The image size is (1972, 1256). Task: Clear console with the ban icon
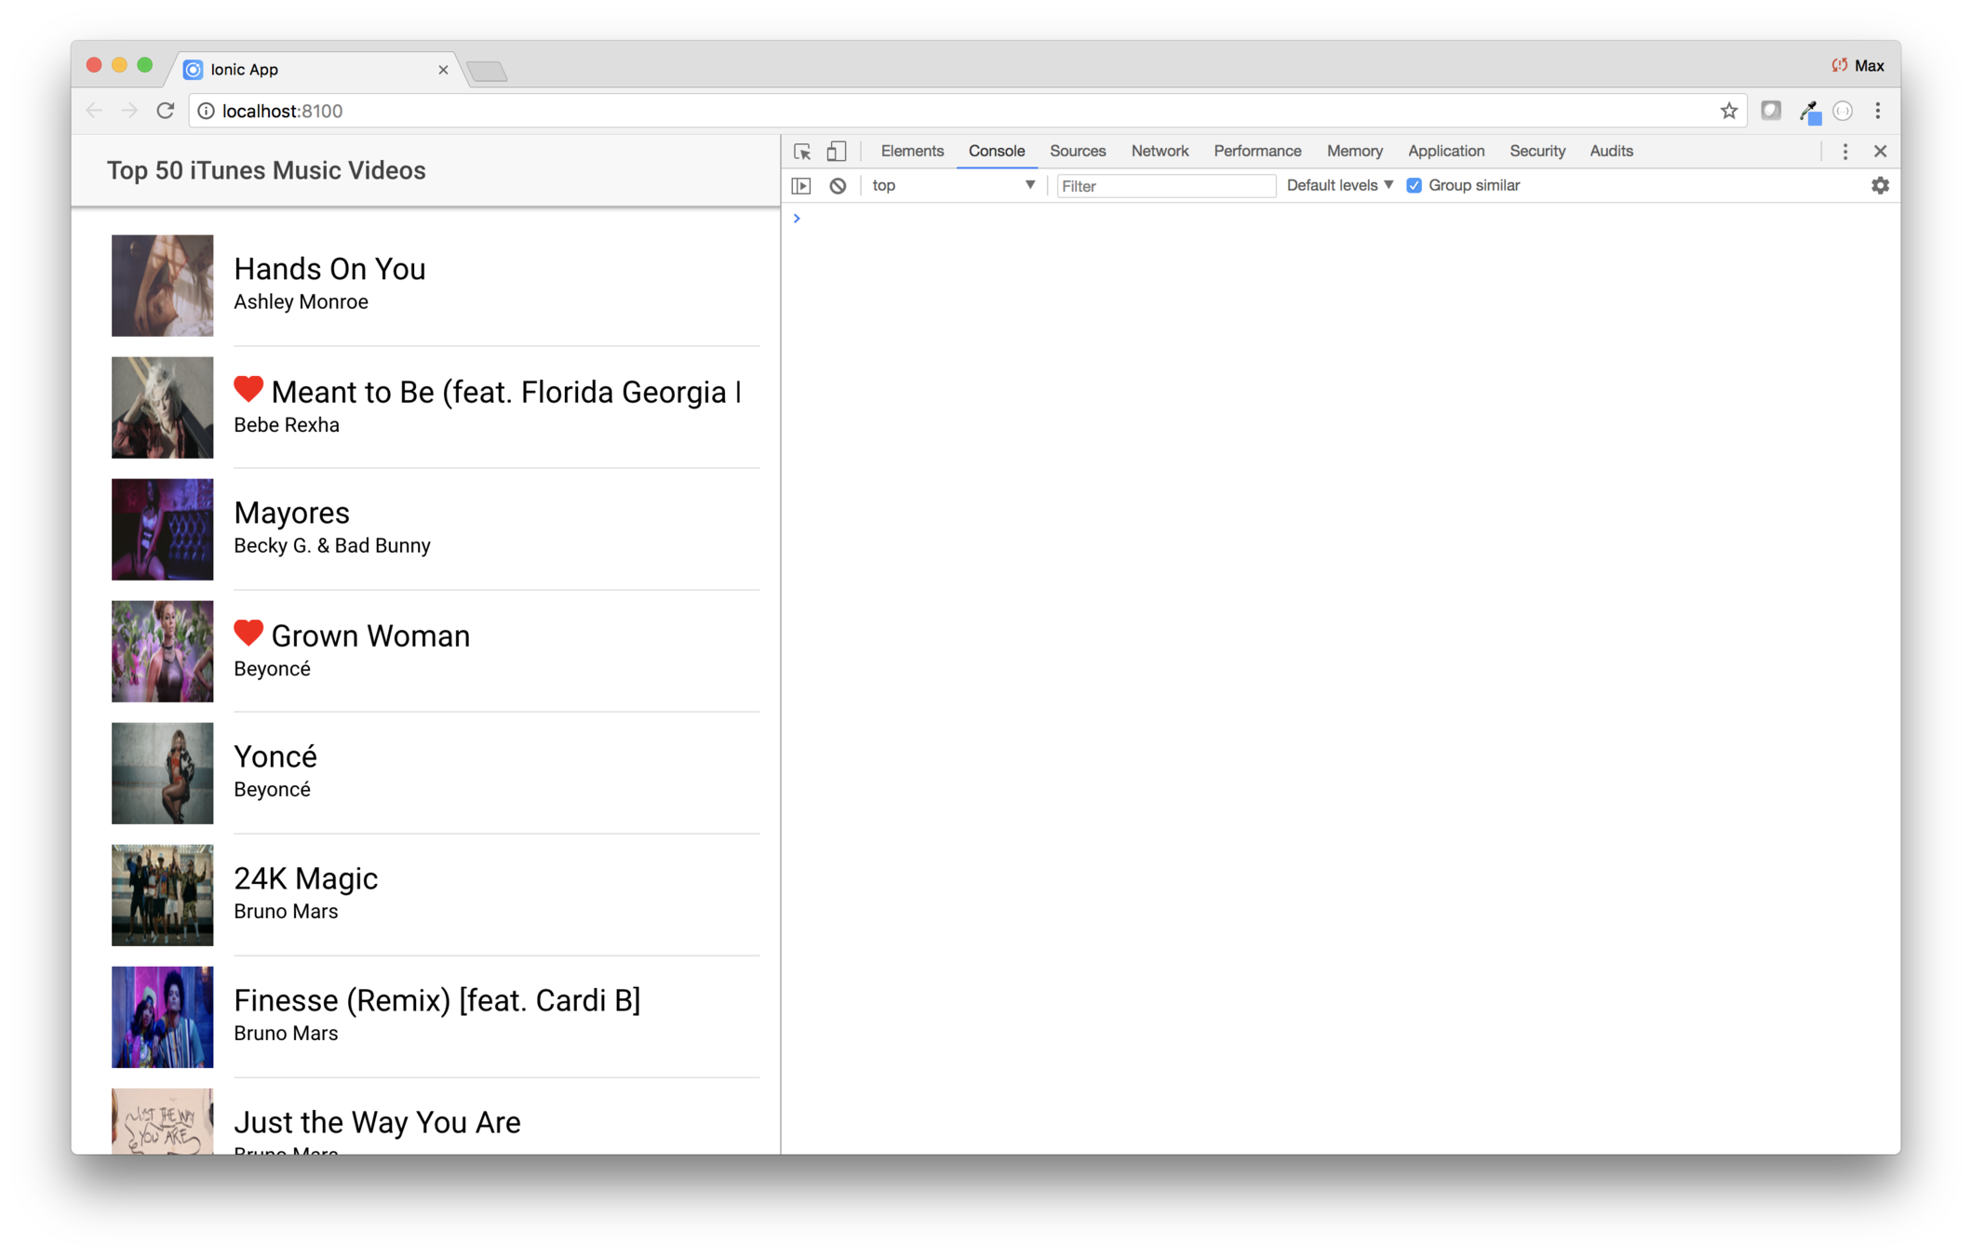click(x=838, y=186)
